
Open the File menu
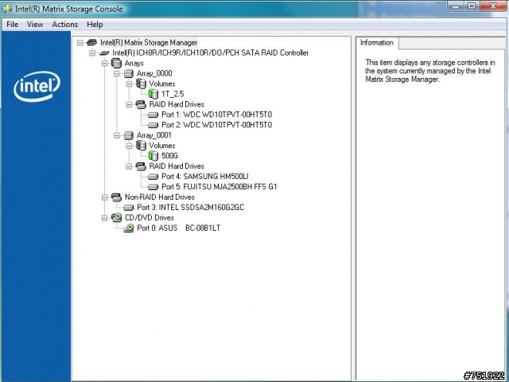13,25
